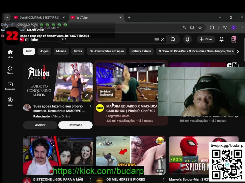Open 'OS MELHORES E PIORES' video title
This screenshot has width=245, height=183.
click(126, 179)
